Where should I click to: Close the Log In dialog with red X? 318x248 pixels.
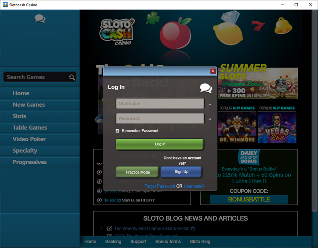point(213,71)
